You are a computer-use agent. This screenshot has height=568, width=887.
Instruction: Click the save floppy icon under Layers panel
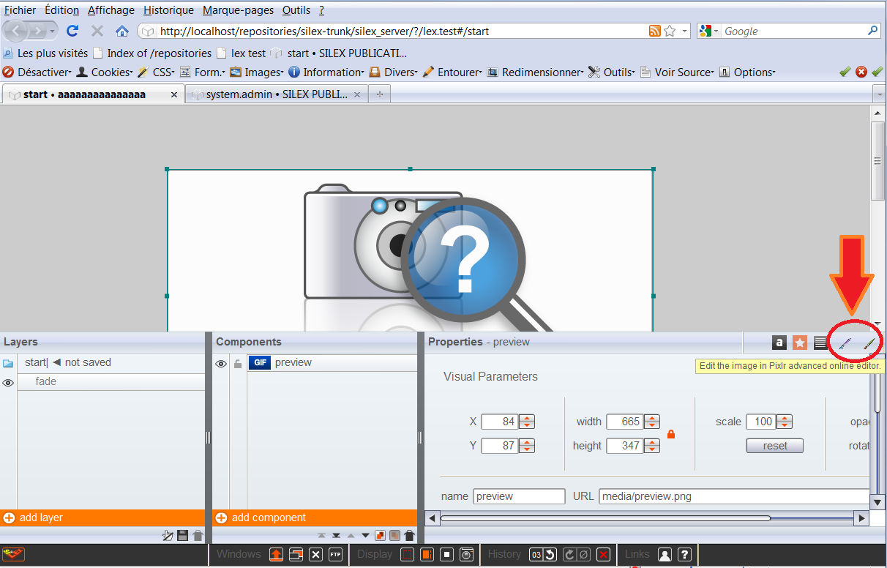[x=183, y=536]
